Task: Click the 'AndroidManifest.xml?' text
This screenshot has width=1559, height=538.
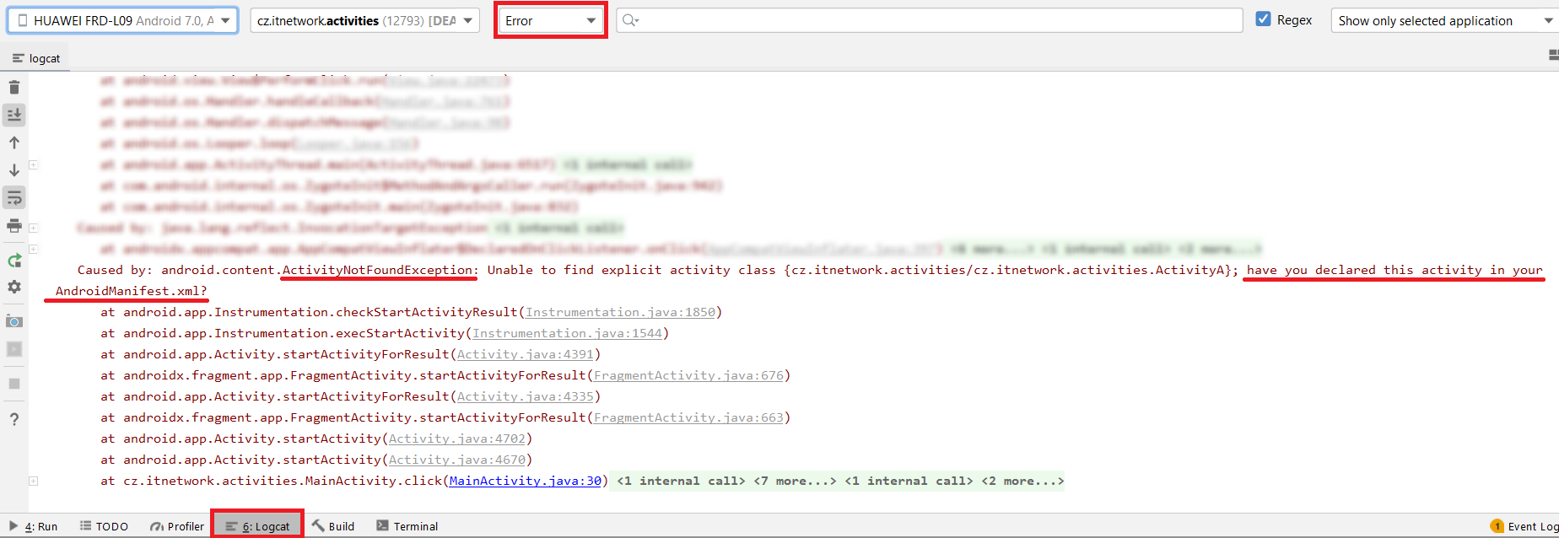Action: coord(132,291)
